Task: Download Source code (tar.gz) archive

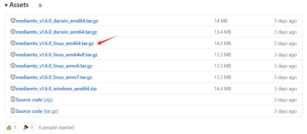Action: [37, 111]
